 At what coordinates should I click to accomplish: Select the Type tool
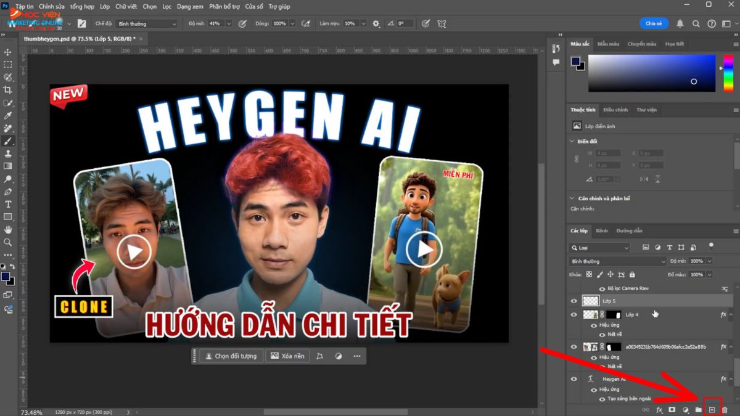(8, 204)
